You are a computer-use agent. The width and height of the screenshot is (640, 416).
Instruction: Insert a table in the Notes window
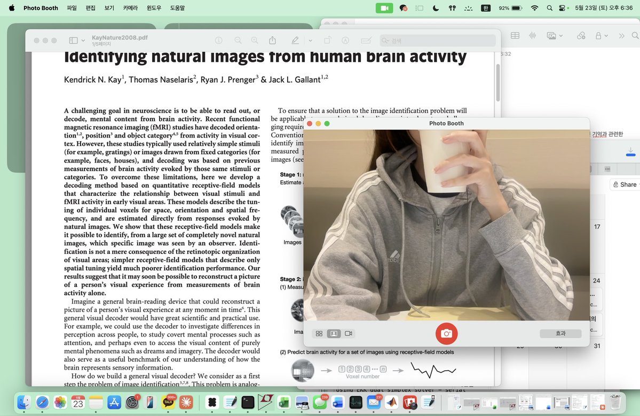pos(515,36)
